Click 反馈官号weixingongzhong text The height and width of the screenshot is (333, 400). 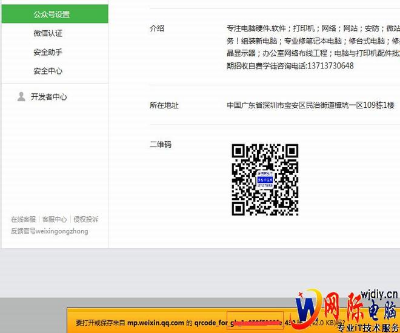coord(49,231)
